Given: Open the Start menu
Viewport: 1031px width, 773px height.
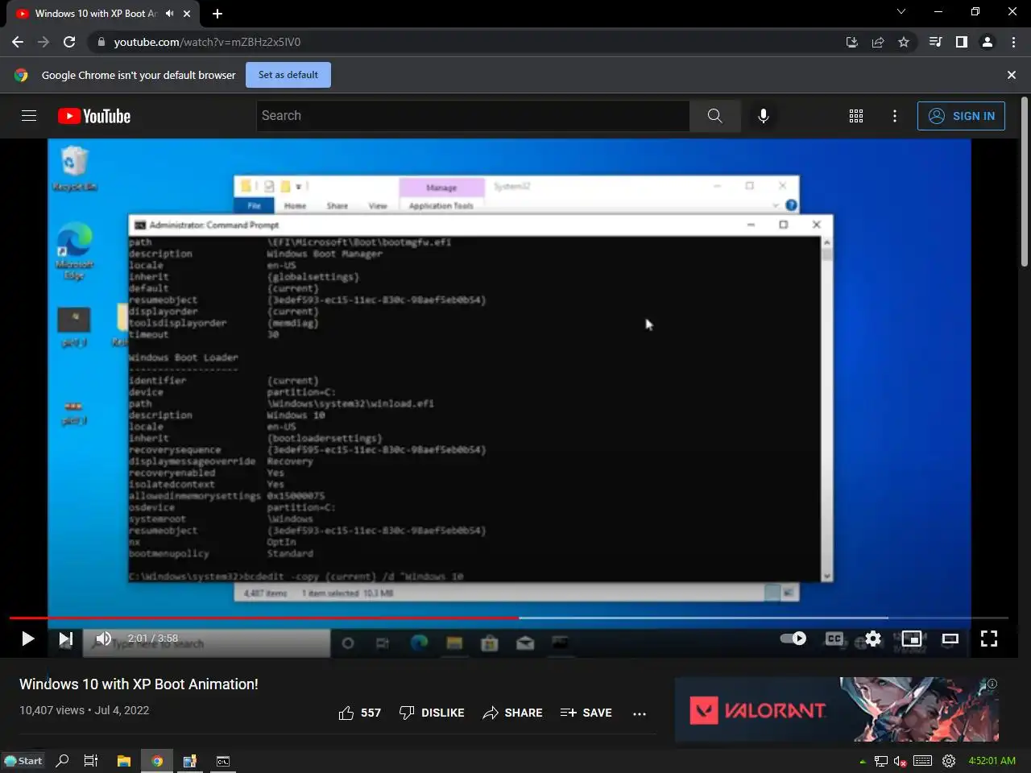Looking at the screenshot, I should pyautogui.click(x=23, y=761).
